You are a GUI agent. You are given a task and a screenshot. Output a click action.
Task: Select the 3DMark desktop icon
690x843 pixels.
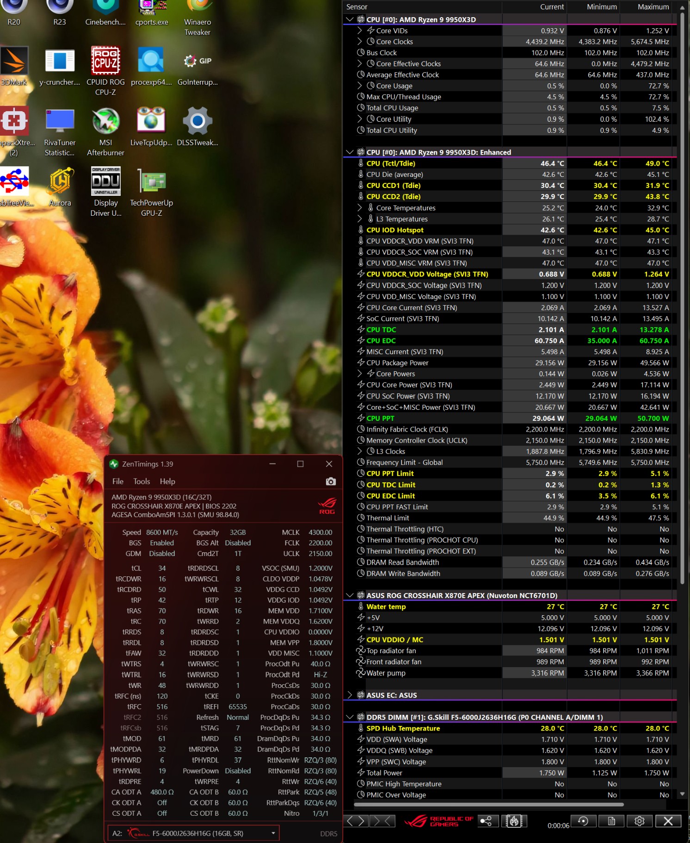[14, 66]
